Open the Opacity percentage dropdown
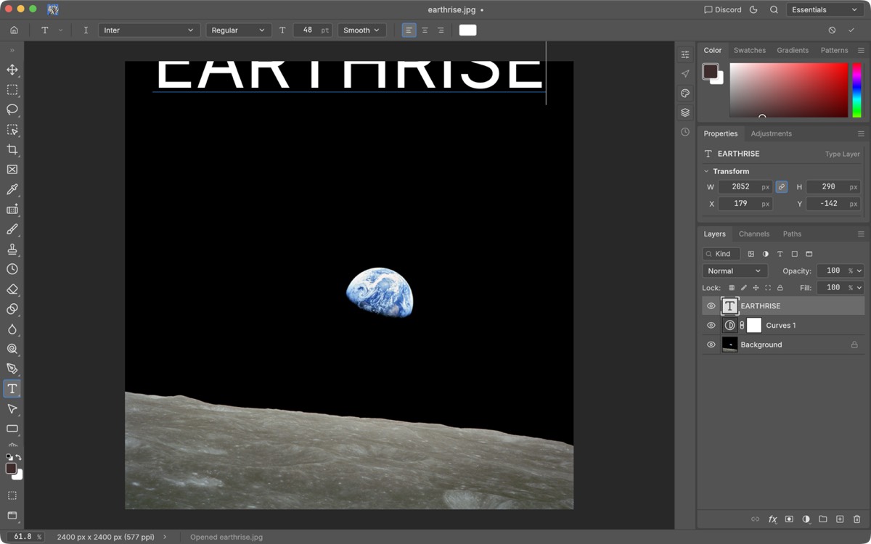 [x=859, y=271]
